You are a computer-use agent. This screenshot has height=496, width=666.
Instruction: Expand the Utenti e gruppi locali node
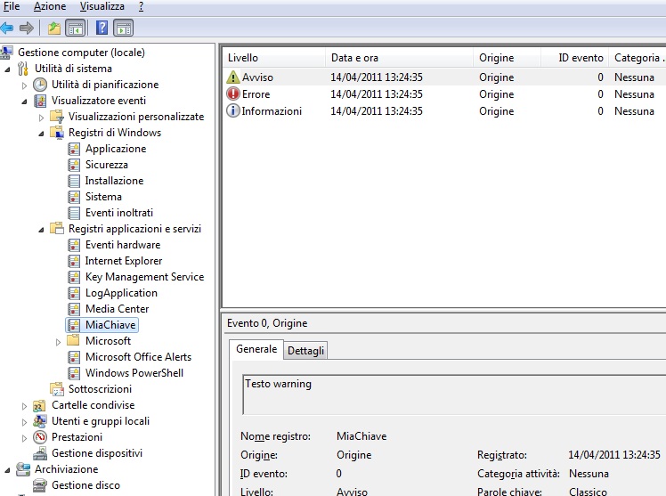[x=24, y=422]
